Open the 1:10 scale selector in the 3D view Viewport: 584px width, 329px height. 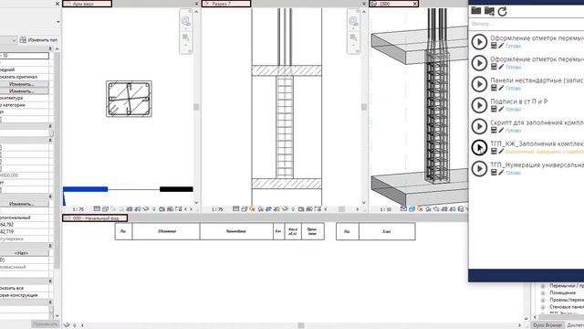point(385,209)
